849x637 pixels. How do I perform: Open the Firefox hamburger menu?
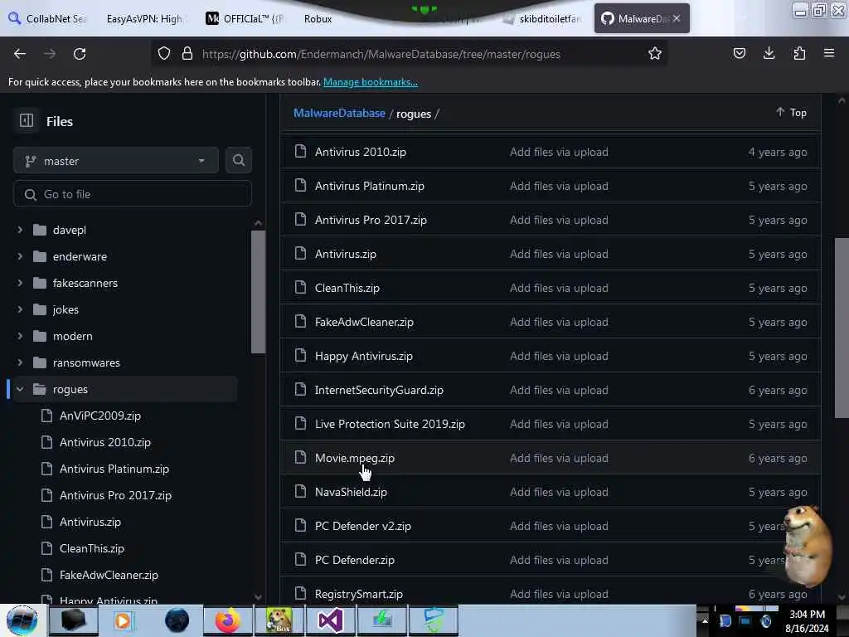click(829, 53)
